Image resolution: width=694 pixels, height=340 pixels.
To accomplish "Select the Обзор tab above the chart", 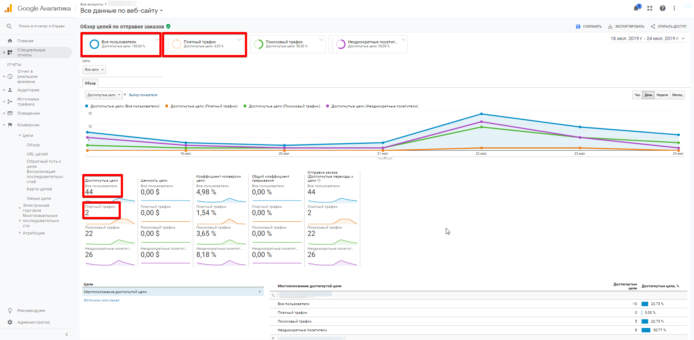I will click(x=90, y=83).
